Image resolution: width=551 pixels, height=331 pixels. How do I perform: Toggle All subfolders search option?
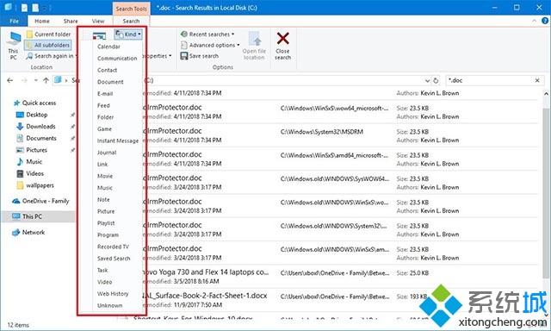[48, 45]
